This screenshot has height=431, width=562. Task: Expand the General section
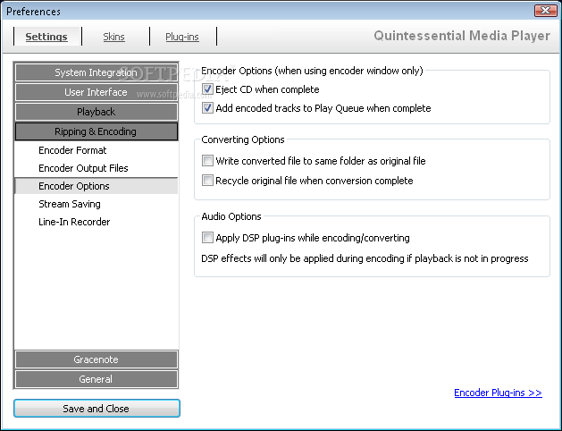pos(96,379)
